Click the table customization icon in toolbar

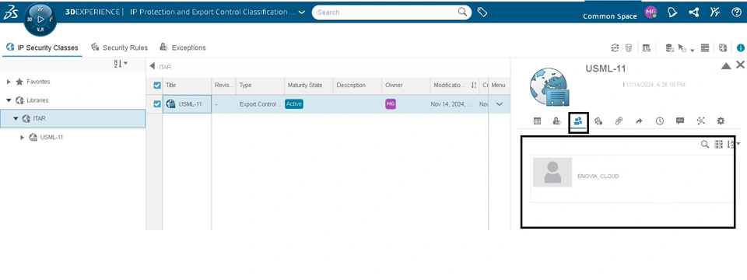[647, 47]
